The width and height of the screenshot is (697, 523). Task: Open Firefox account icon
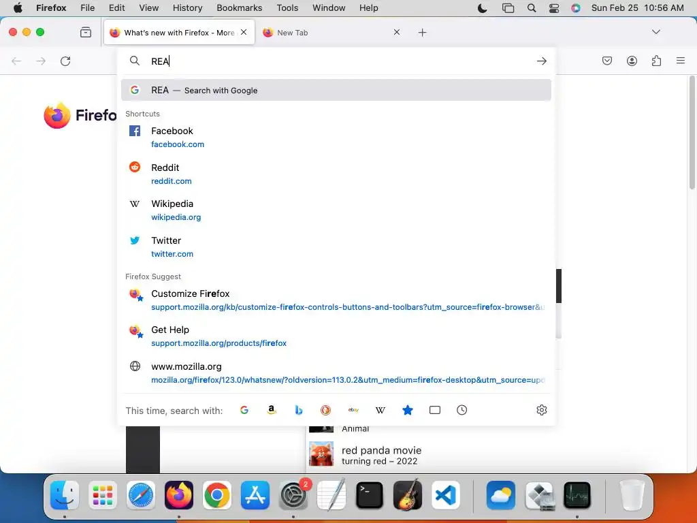coord(632,61)
